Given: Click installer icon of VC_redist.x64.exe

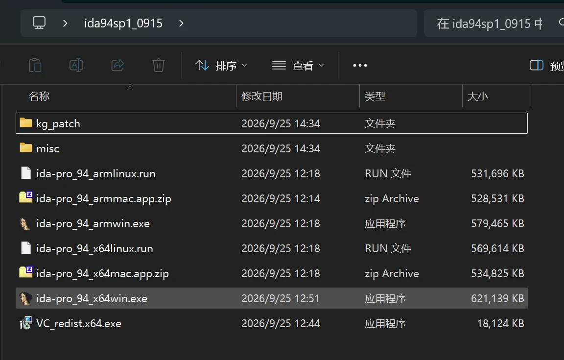Looking at the screenshot, I should 25,323.
